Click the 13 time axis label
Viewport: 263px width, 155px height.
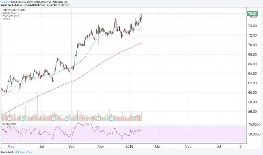click(x=240, y=147)
